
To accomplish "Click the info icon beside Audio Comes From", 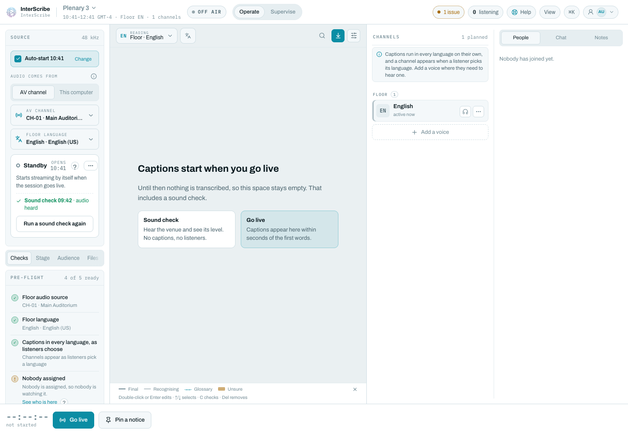I will pyautogui.click(x=94, y=76).
